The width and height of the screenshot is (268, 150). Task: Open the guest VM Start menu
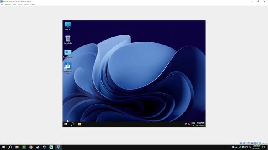[66, 124]
